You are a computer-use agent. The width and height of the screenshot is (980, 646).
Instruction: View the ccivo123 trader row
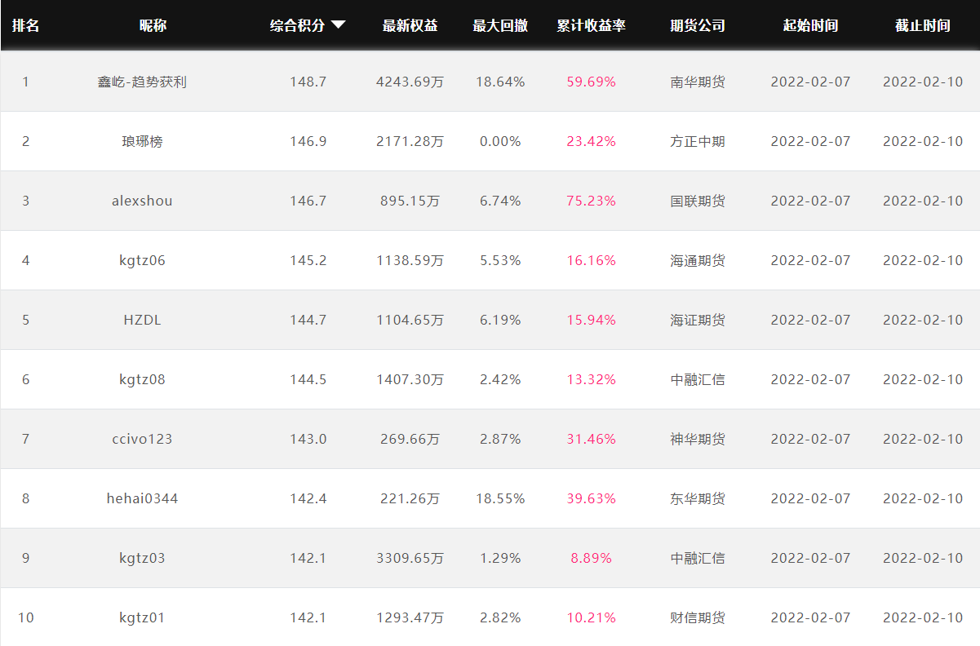pyautogui.click(x=490, y=439)
